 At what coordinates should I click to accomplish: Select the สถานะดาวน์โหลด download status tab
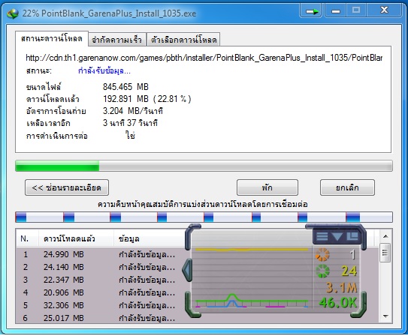52,39
